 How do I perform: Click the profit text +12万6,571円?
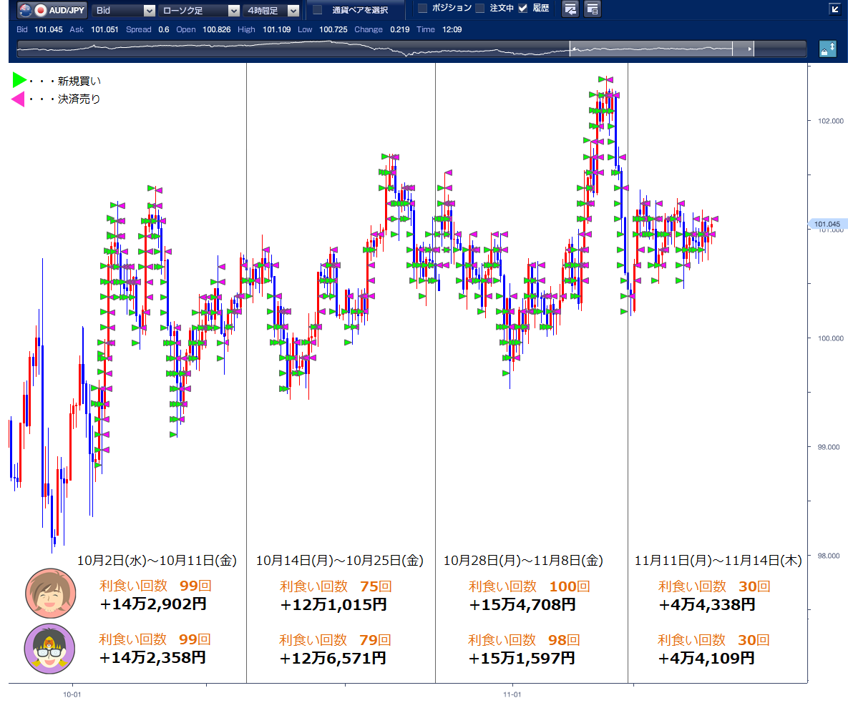click(333, 658)
